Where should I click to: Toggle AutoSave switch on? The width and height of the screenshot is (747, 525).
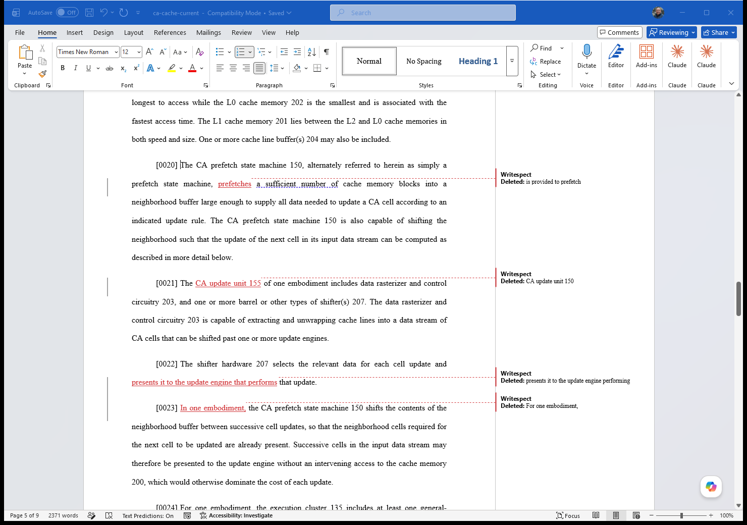tap(67, 13)
